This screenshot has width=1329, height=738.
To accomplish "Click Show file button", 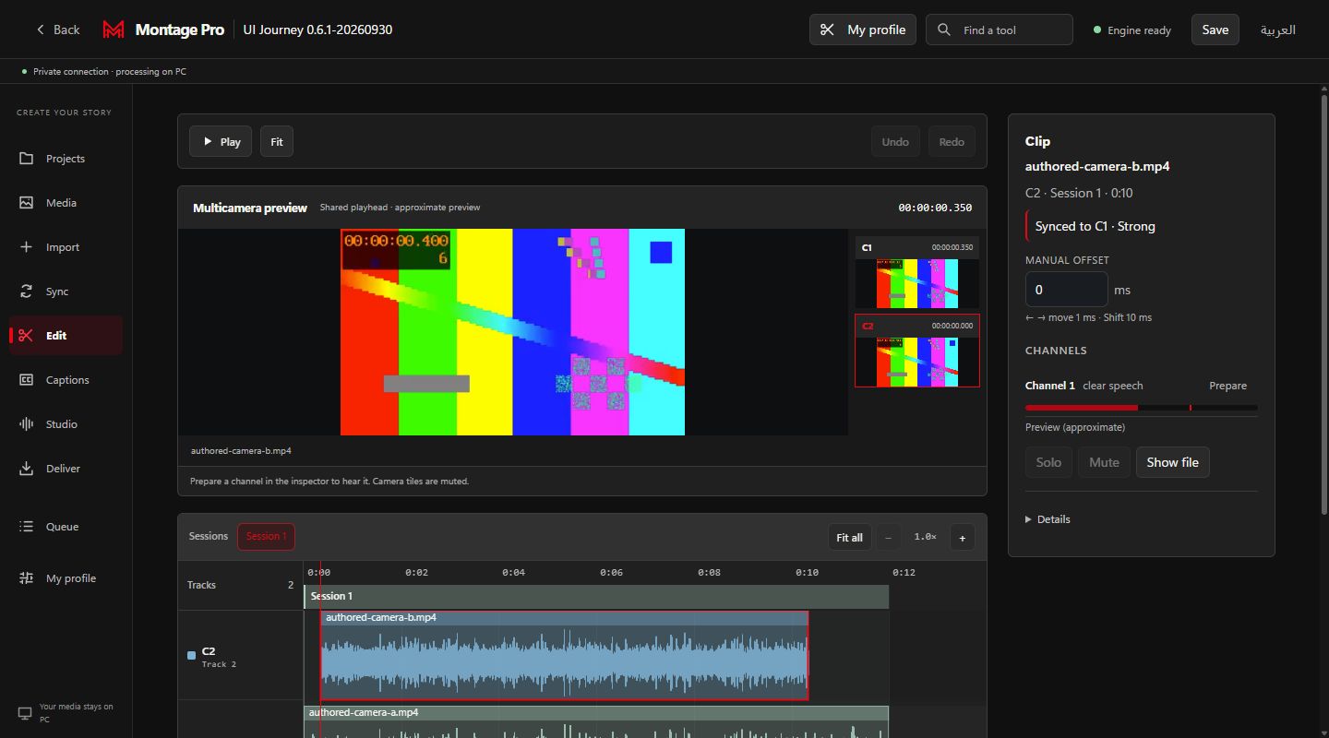I will pos(1172,462).
